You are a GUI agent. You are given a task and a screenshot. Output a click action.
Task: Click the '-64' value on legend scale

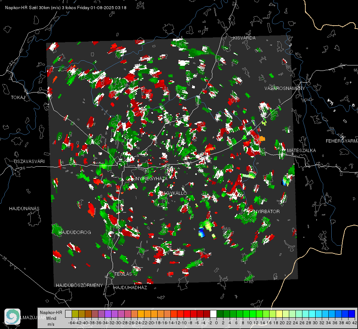(72, 323)
